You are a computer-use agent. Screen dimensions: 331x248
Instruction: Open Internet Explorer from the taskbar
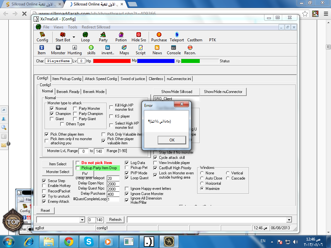[x=29, y=242]
